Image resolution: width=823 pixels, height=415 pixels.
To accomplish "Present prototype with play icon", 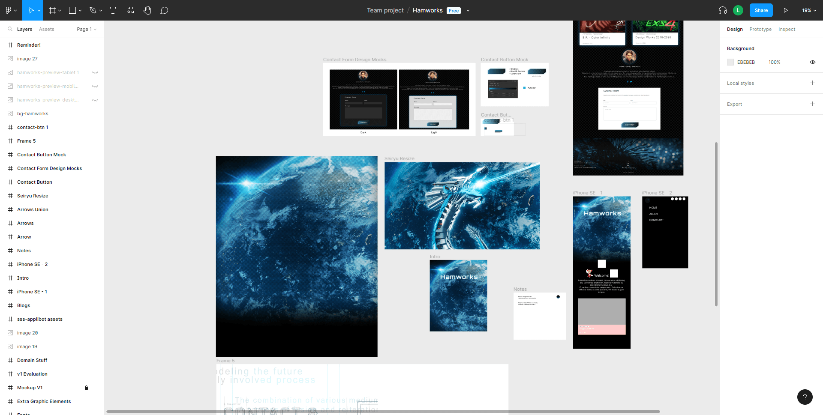I will pos(786,10).
